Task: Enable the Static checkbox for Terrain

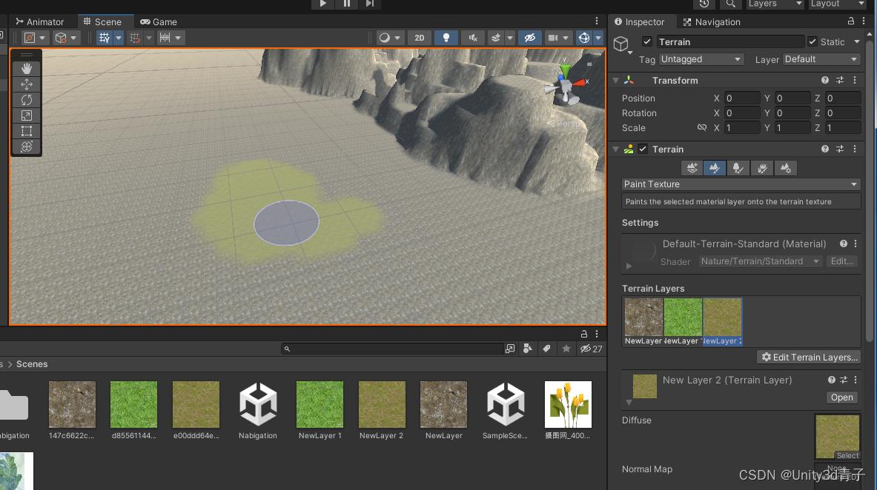Action: point(813,41)
